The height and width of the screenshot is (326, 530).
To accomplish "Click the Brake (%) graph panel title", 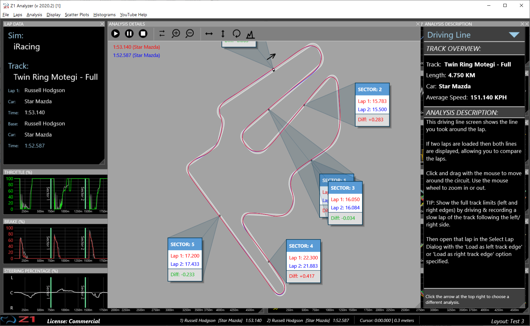I will click(x=14, y=222).
